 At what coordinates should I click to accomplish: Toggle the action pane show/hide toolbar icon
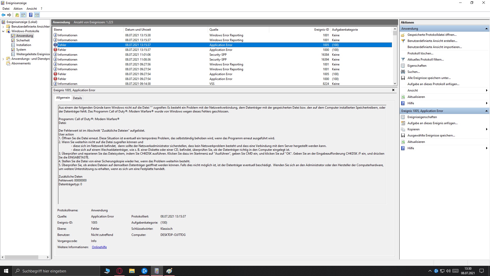[x=37, y=15]
